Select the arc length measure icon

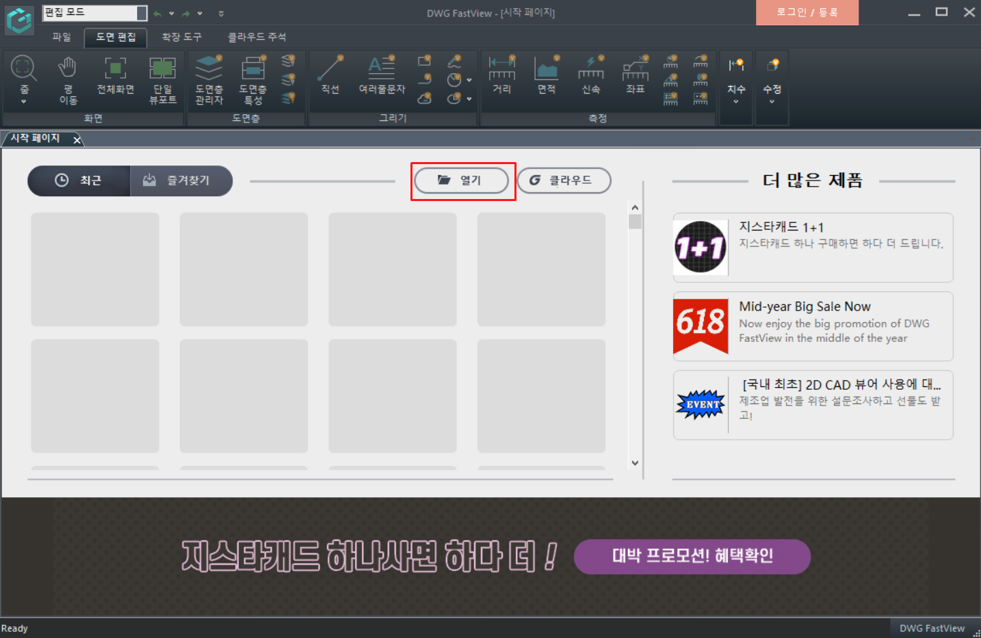click(701, 62)
